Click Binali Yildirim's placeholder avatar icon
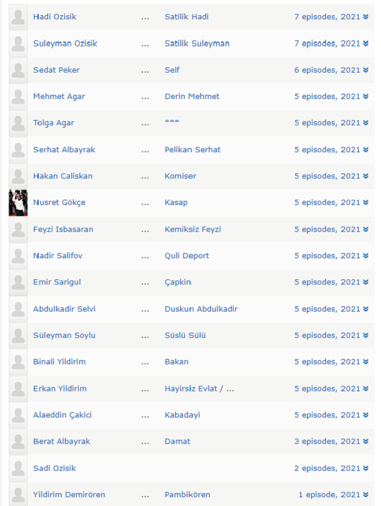The width and height of the screenshot is (381, 506). point(18,362)
